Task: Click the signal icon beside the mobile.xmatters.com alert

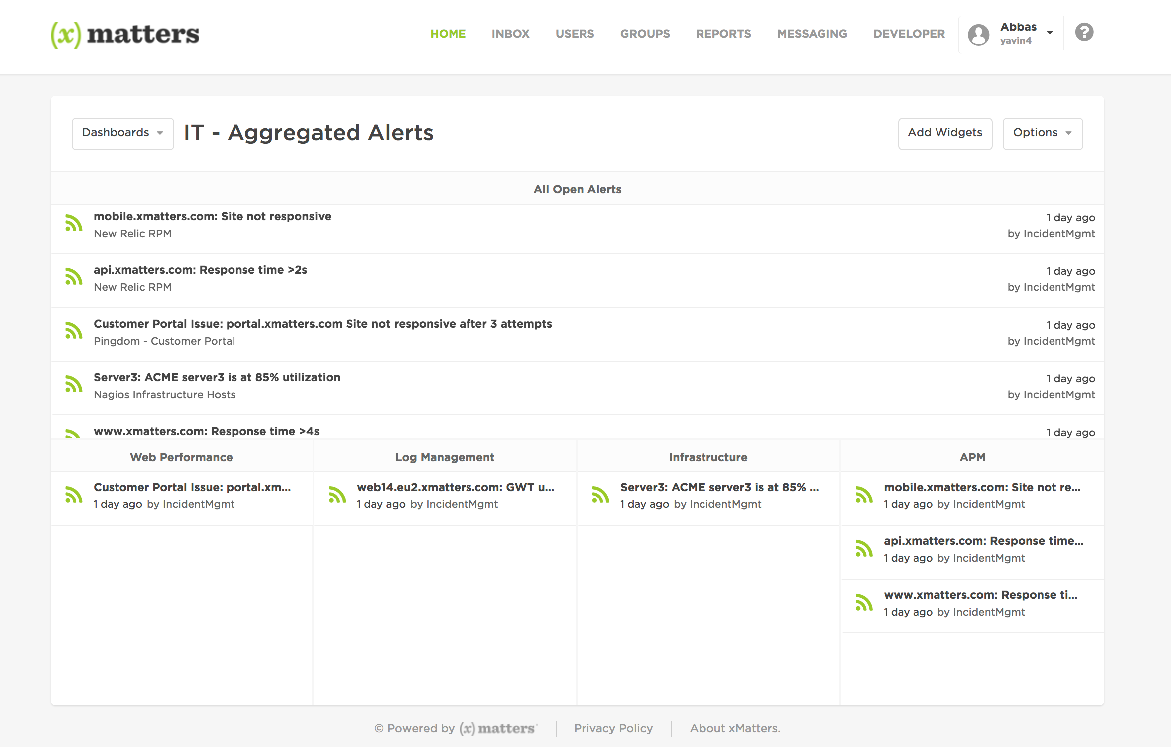Action: click(x=74, y=224)
